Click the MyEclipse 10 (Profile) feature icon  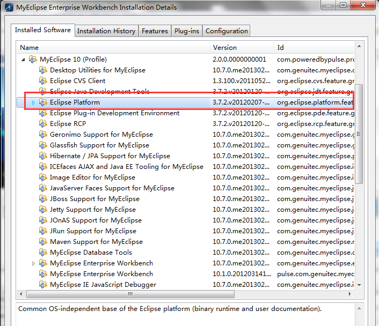33,59
